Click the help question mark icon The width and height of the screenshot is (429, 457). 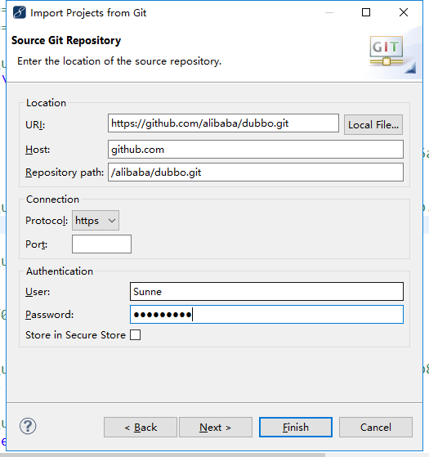pos(28,426)
